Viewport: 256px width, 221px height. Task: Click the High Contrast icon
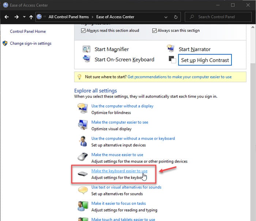[x=172, y=60]
